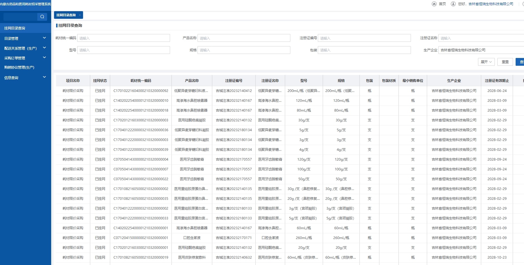Click expiry date 2028-10-23
The image size is (524, 265).
[x=497, y=257]
